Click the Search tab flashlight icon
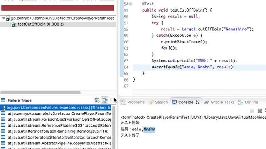This screenshot has height=149, width=266. pos(151,102)
